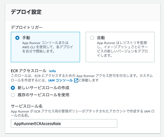Select the 自動 deployment trigger radio button
This screenshot has height=137, width=164.
(92, 38)
